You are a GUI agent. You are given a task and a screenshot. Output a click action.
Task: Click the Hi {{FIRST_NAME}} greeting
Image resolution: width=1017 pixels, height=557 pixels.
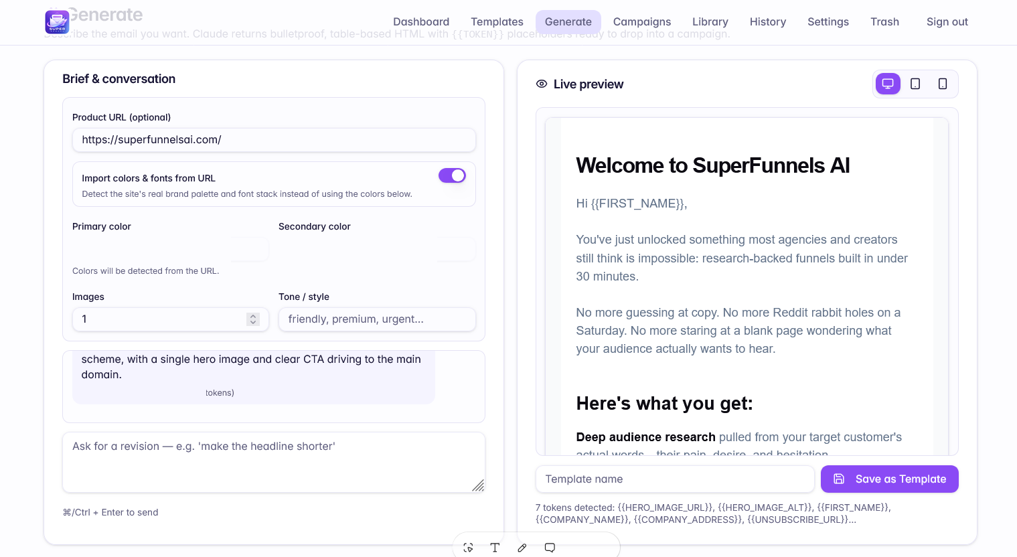[x=632, y=204]
